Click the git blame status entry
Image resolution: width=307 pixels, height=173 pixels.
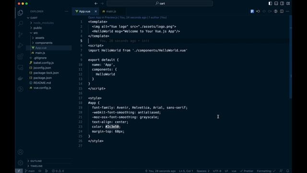tap(160, 171)
